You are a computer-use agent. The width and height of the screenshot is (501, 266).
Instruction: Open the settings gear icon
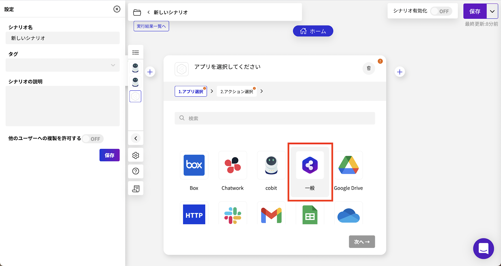136,155
